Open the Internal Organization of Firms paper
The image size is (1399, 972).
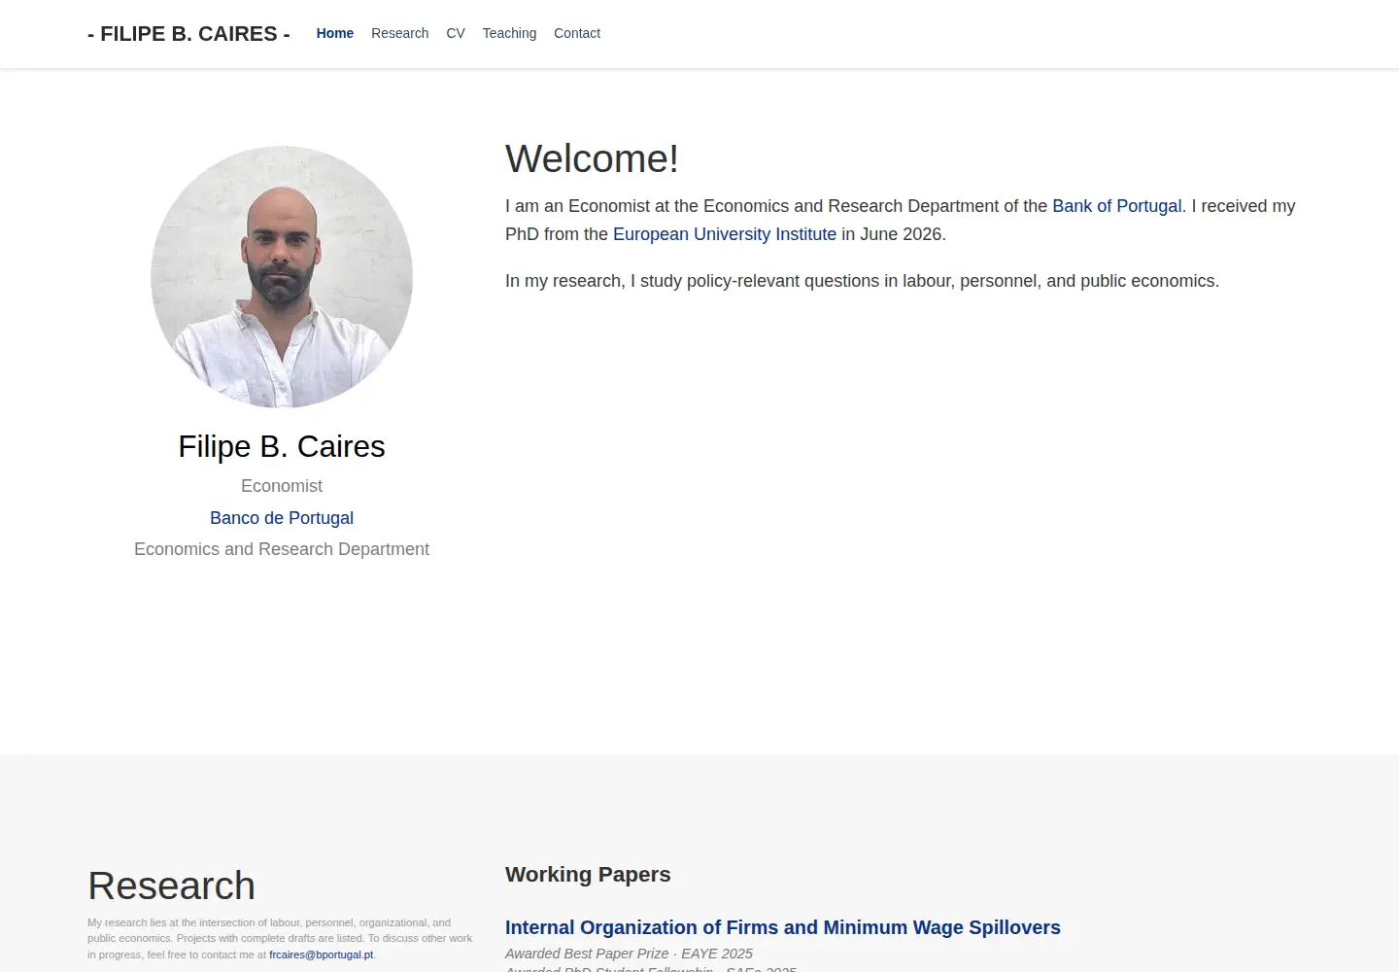coord(783,927)
